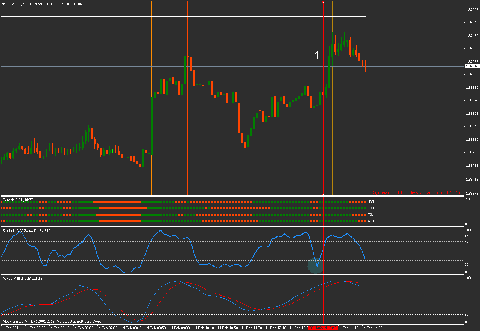This screenshot has width=480, height=331.
Task: Click the Period M15 Stoch(11,3,3) label
Action: pos(22,279)
